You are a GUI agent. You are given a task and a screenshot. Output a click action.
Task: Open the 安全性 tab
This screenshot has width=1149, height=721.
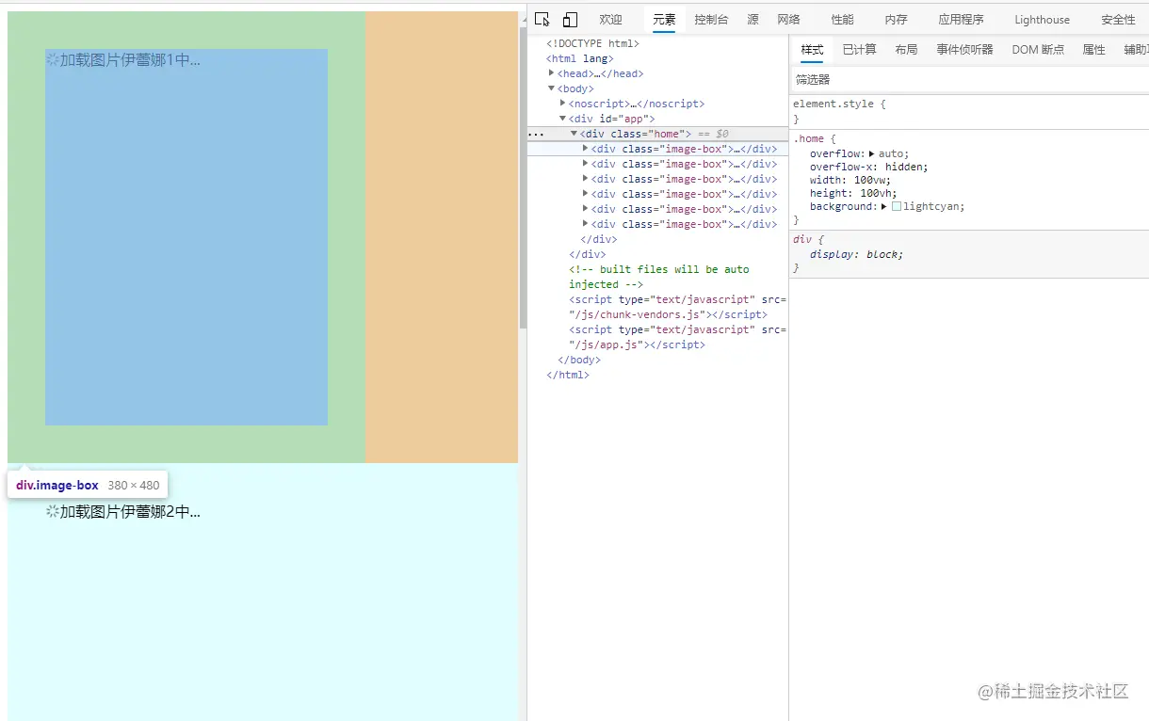(x=1118, y=20)
